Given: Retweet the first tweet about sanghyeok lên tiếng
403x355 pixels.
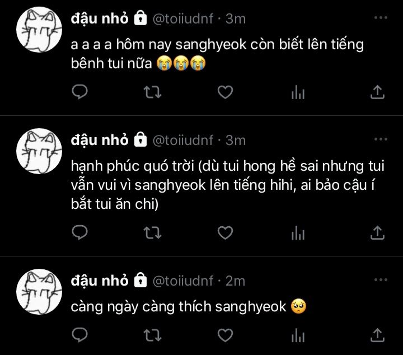Looking at the screenshot, I should pos(152,92).
